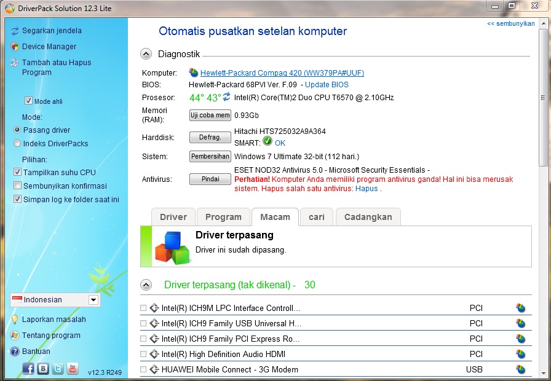The height and width of the screenshot is (381, 551).
Task: Click web search icon for ICH9M LPC Interface
Action: pos(520,308)
